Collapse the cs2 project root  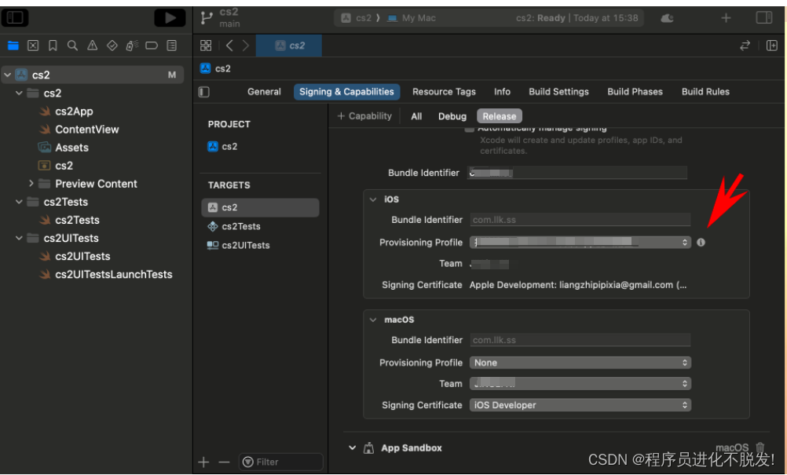(x=8, y=75)
